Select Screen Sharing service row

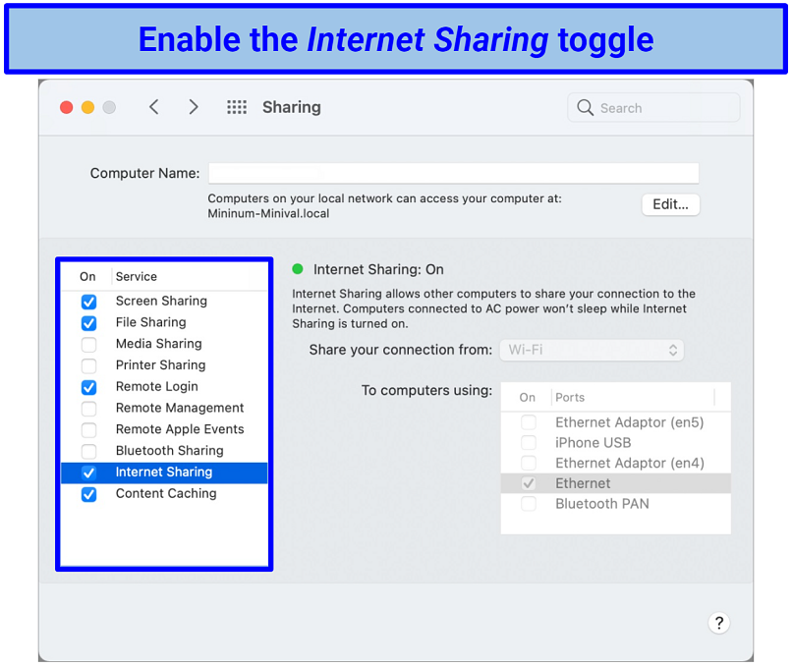tap(164, 301)
